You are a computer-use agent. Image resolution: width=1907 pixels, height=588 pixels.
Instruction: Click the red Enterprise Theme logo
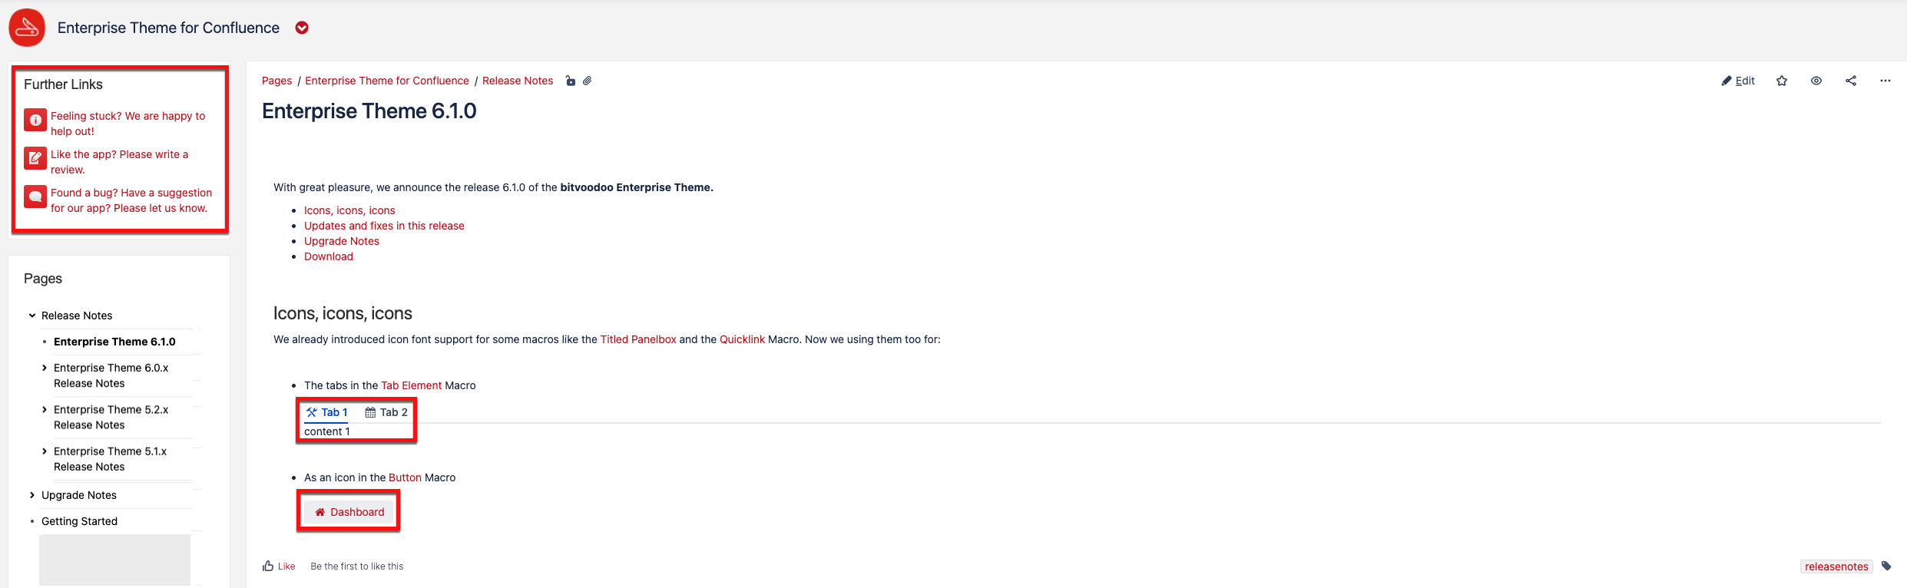[27, 28]
